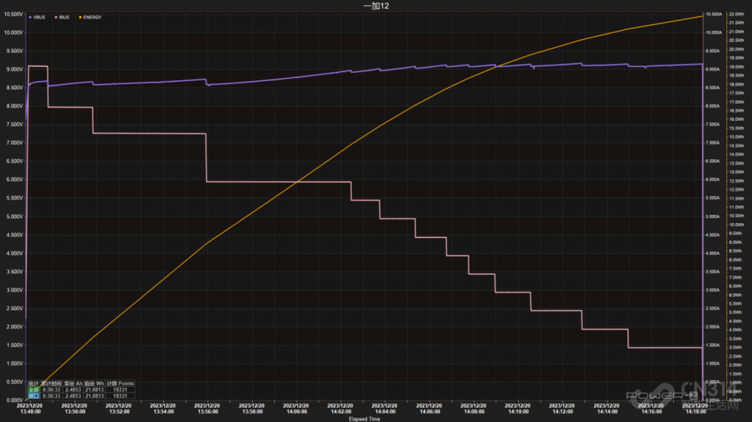Click the 统计 header cell in stats table

tap(33, 384)
